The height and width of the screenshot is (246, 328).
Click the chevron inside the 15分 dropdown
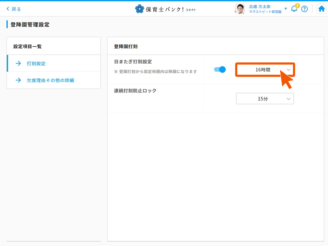click(288, 99)
